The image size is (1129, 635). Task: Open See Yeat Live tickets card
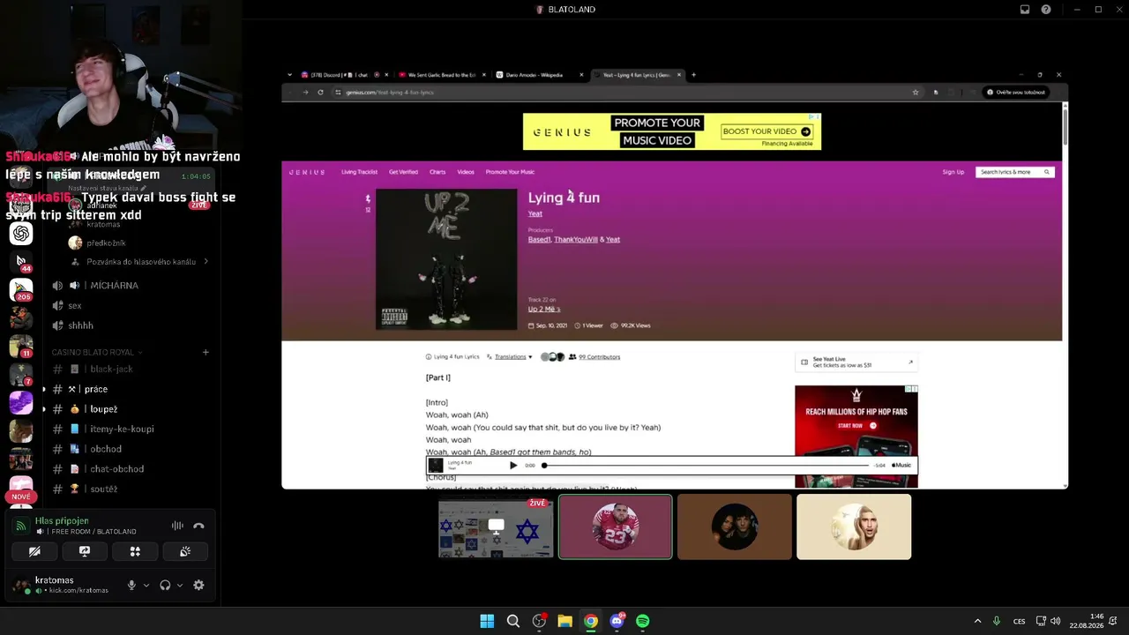click(x=856, y=362)
